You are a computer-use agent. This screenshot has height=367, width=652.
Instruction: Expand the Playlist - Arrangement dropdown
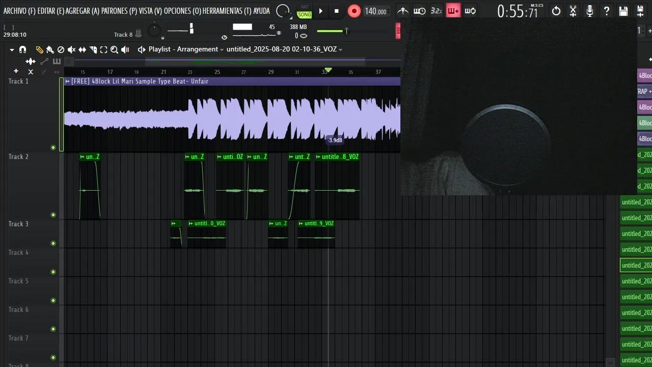222,49
